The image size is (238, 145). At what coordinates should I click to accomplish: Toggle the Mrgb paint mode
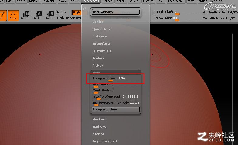pos(64,12)
